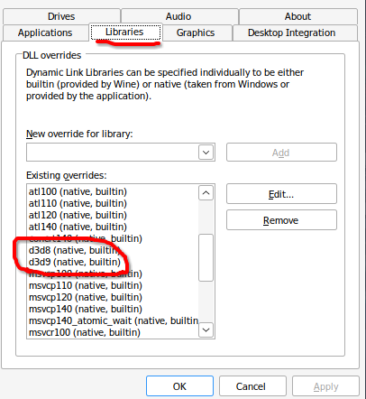Confirm with the OK button
The height and width of the screenshot is (399, 366).
click(x=179, y=386)
